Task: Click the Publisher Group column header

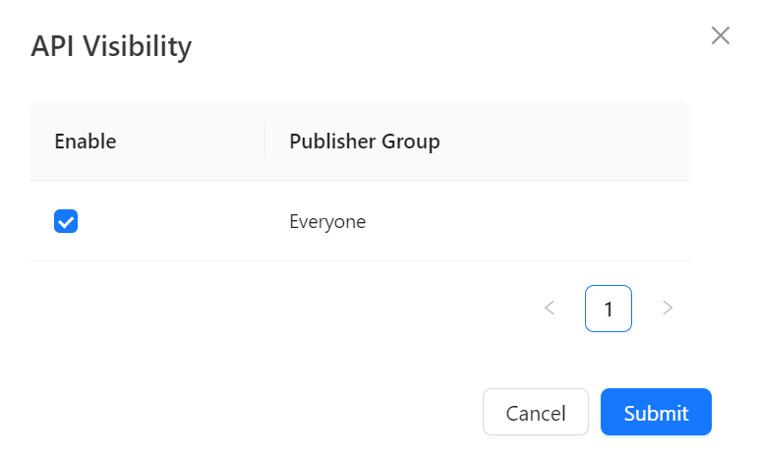Action: pyautogui.click(x=364, y=142)
